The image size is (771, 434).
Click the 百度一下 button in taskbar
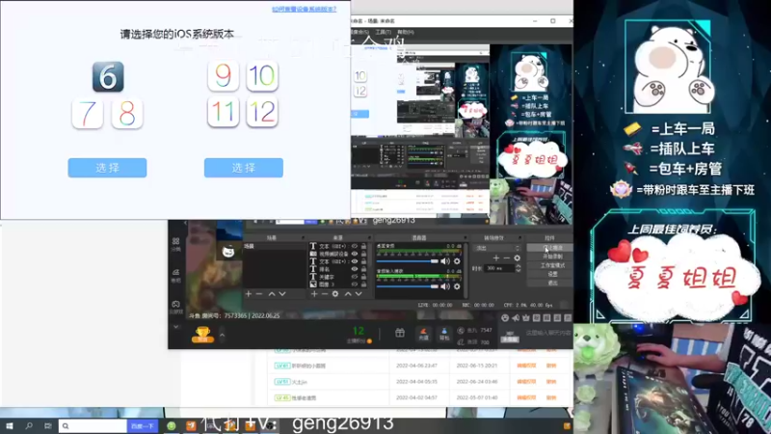pos(142,426)
